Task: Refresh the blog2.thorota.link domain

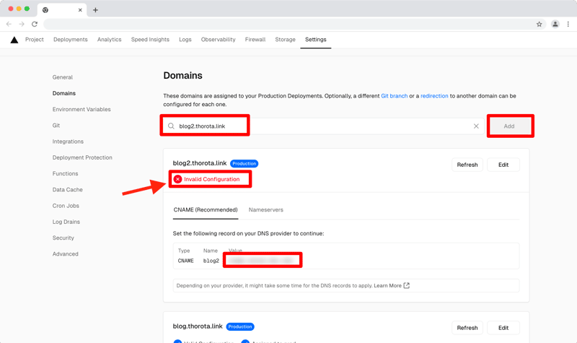Action: coord(467,165)
